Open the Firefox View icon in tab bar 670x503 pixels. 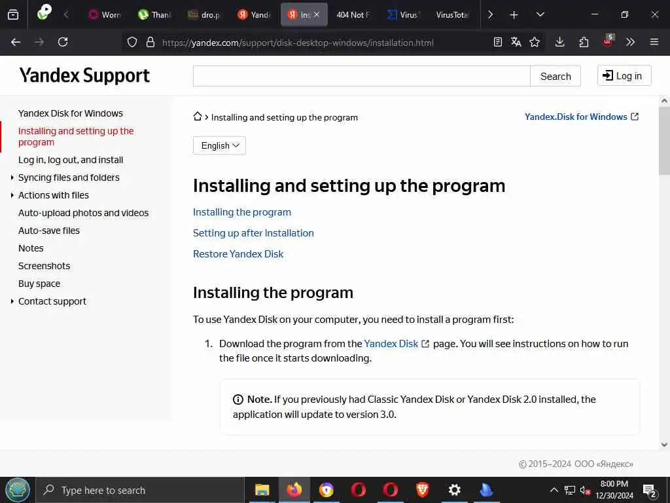point(13,14)
